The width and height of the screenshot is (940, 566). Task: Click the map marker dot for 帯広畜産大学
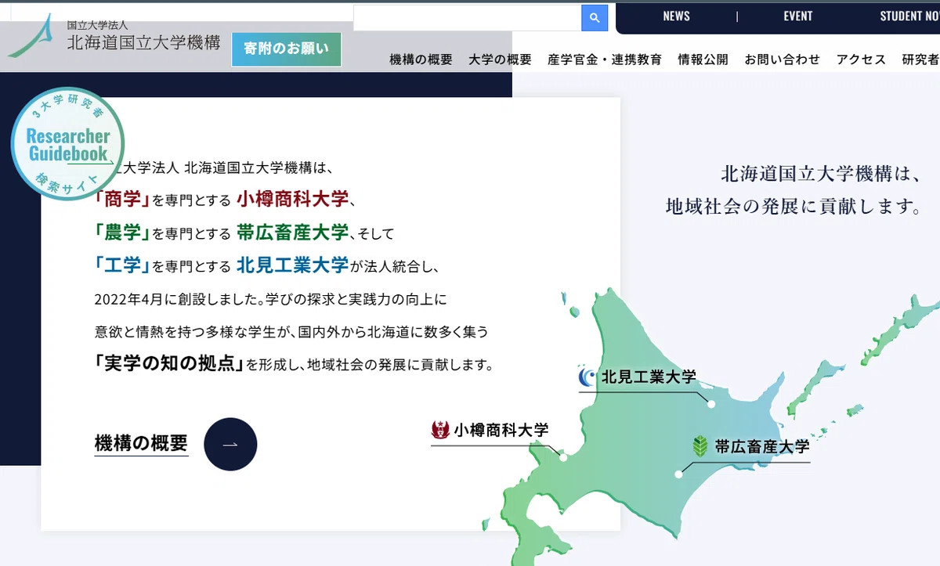coord(678,474)
